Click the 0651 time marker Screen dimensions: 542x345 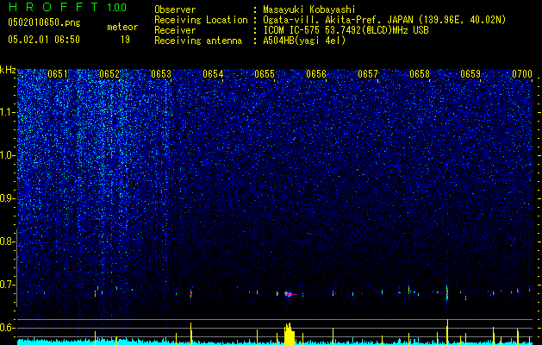point(58,74)
